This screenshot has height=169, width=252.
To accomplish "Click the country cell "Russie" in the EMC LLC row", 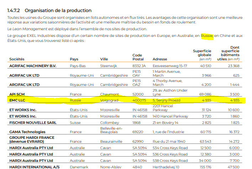I will click(x=75, y=100).
